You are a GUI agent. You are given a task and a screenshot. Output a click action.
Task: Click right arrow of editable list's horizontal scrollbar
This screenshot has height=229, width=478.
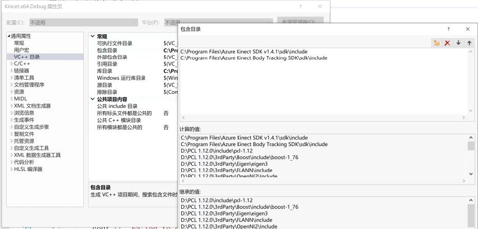(x=463, y=118)
